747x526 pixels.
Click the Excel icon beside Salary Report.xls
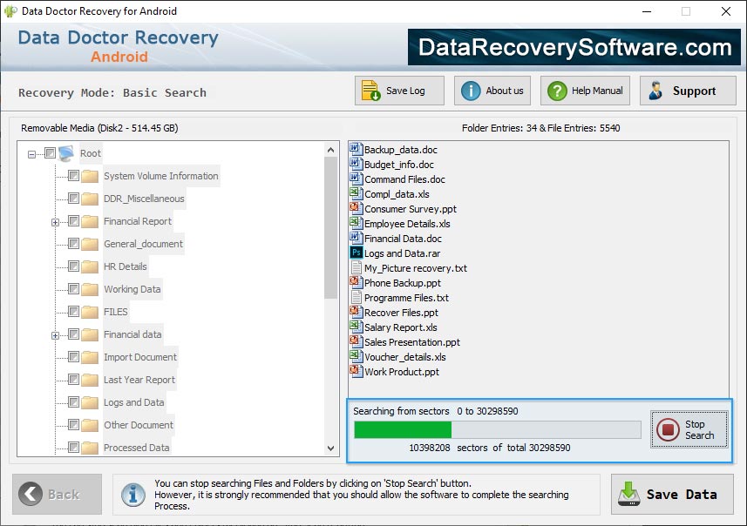point(356,327)
